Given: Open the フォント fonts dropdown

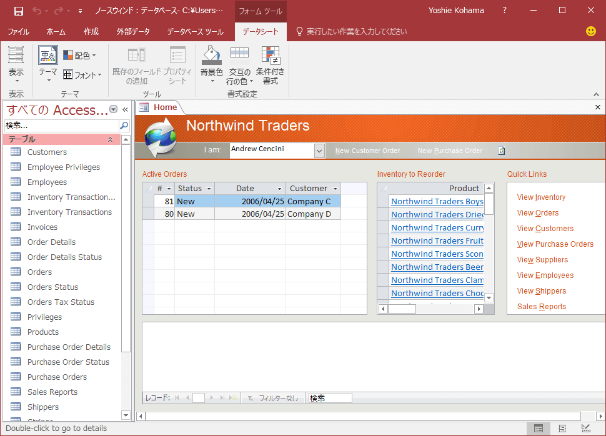Looking at the screenshot, I should tap(82, 74).
